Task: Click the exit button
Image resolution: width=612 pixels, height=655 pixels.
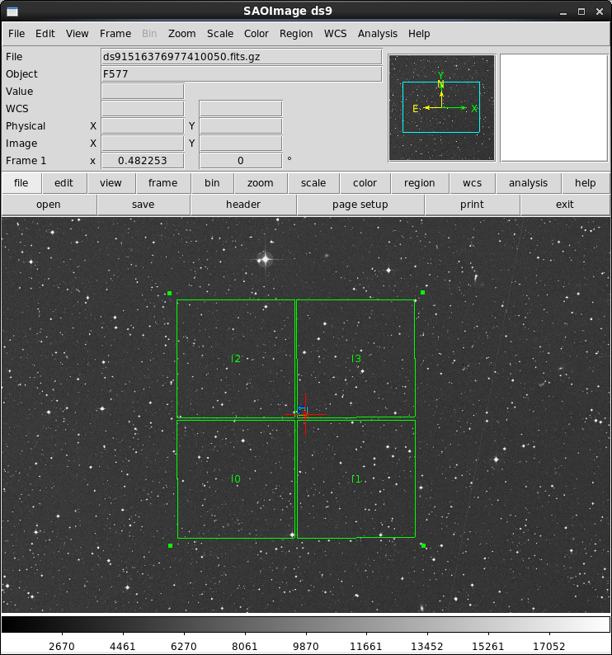Action: (x=565, y=205)
